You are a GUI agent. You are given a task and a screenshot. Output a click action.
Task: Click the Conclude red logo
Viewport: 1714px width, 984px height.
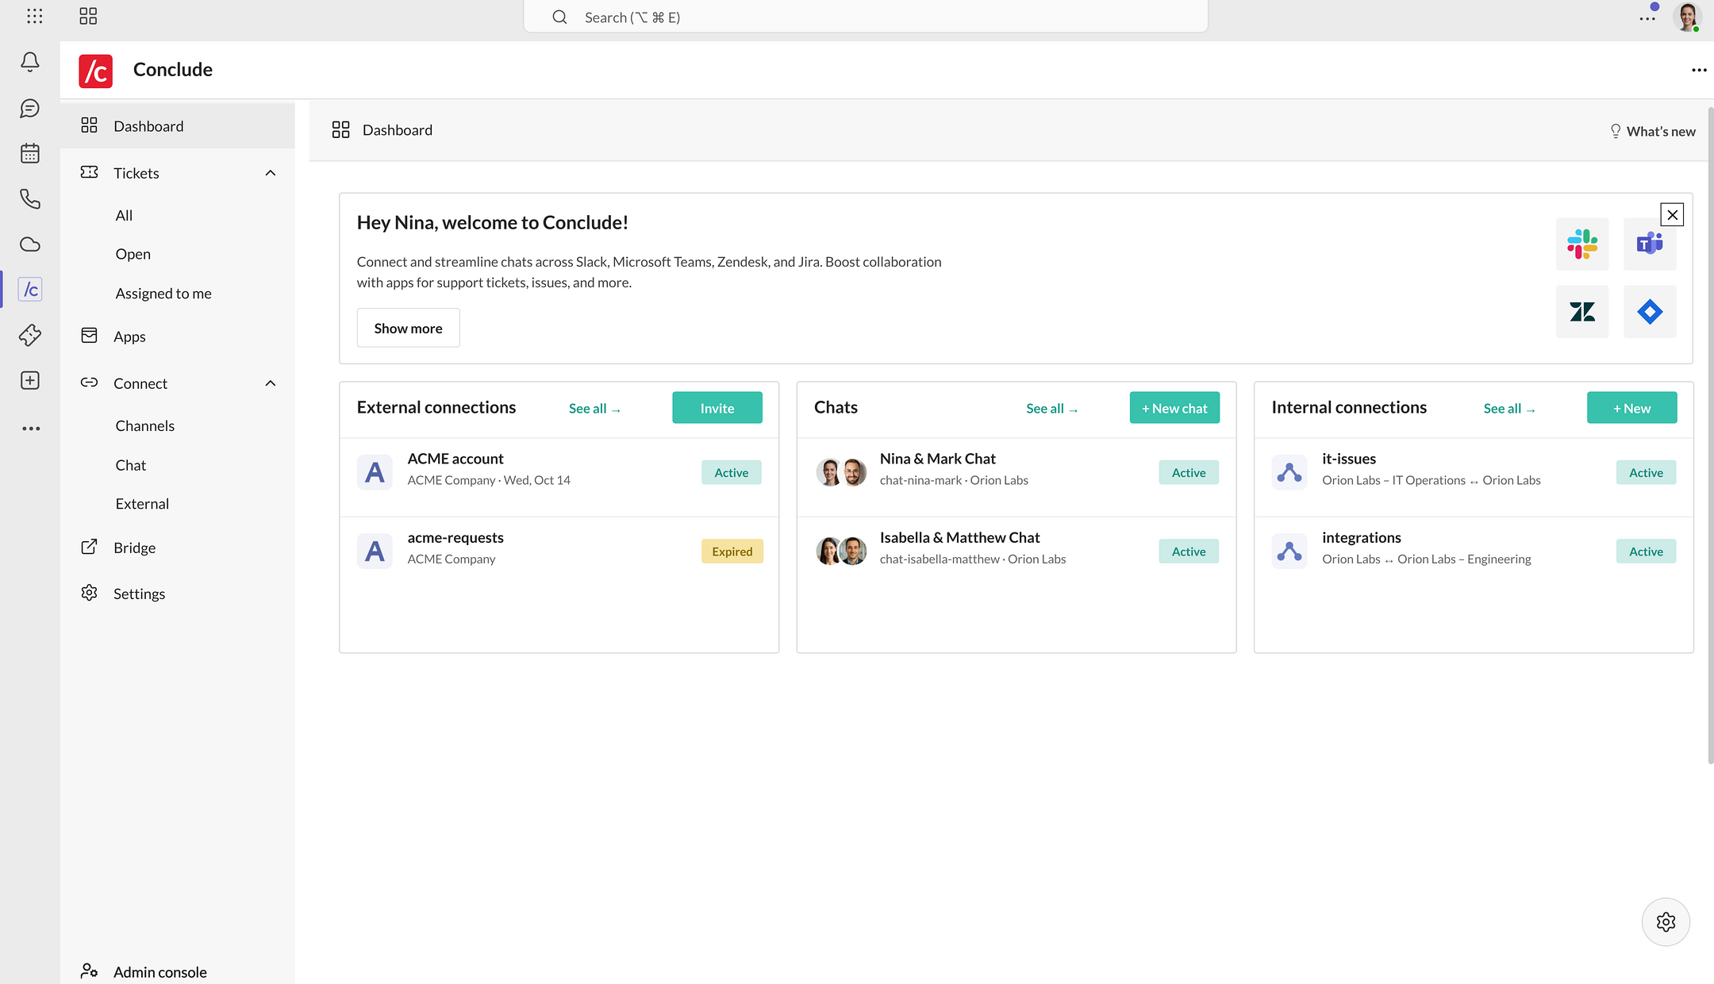[x=95, y=71]
